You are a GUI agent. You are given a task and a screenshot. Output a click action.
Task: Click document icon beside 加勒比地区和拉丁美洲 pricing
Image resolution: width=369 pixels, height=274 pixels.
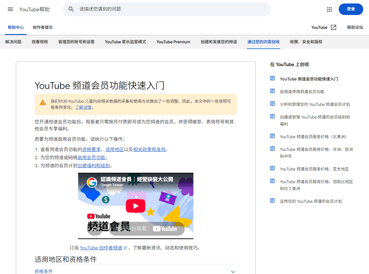[272, 181]
